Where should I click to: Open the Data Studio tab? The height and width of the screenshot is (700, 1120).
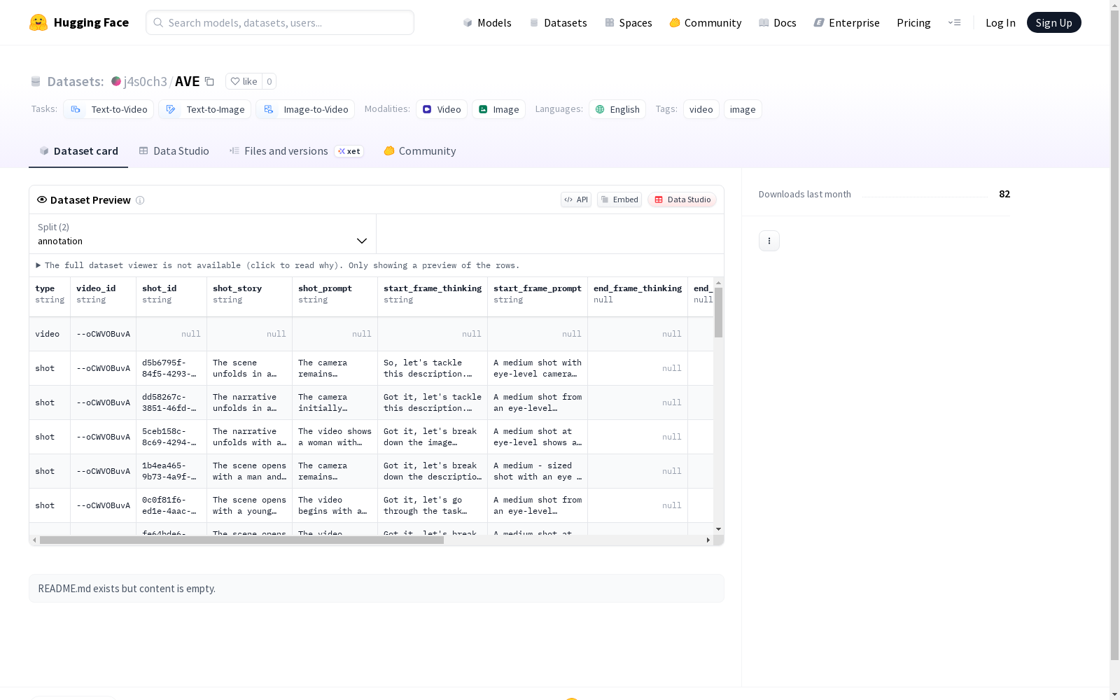coord(174,151)
